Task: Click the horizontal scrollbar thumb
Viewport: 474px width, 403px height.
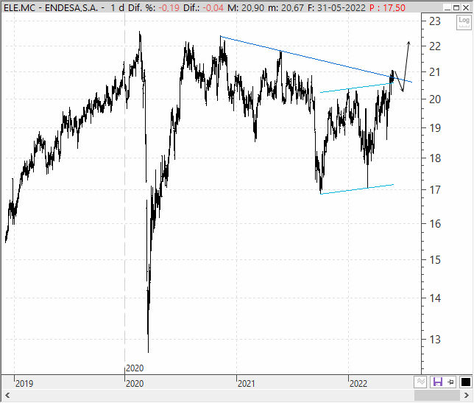Action: 437,396
